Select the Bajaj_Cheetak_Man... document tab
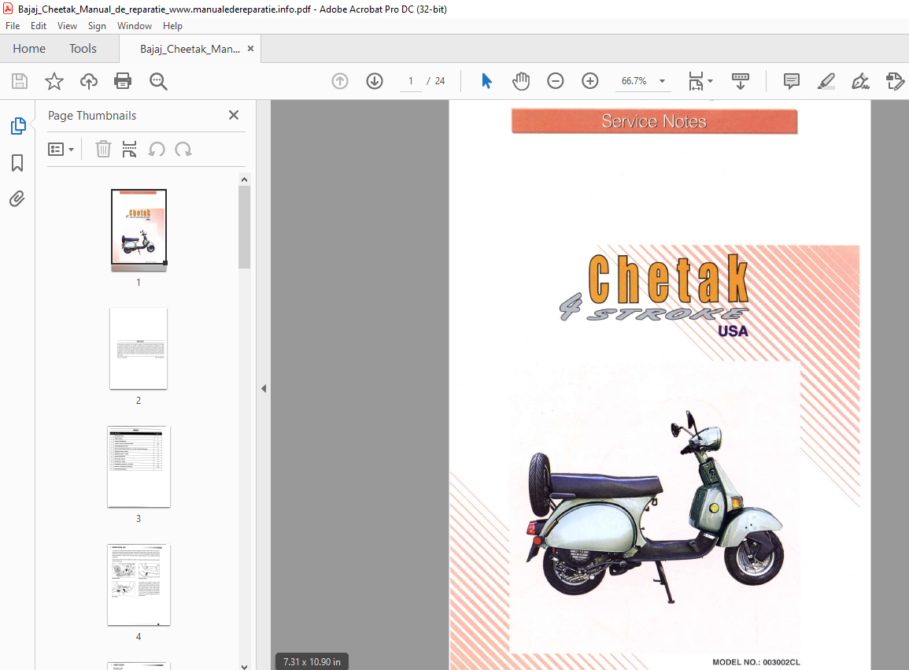The width and height of the screenshot is (909, 670). [190, 49]
